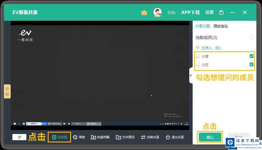Image resolution: width=262 pixels, height=150 pixels.
Task: Close the EV屏幕共享 window
Action: pyautogui.click(x=245, y=12)
